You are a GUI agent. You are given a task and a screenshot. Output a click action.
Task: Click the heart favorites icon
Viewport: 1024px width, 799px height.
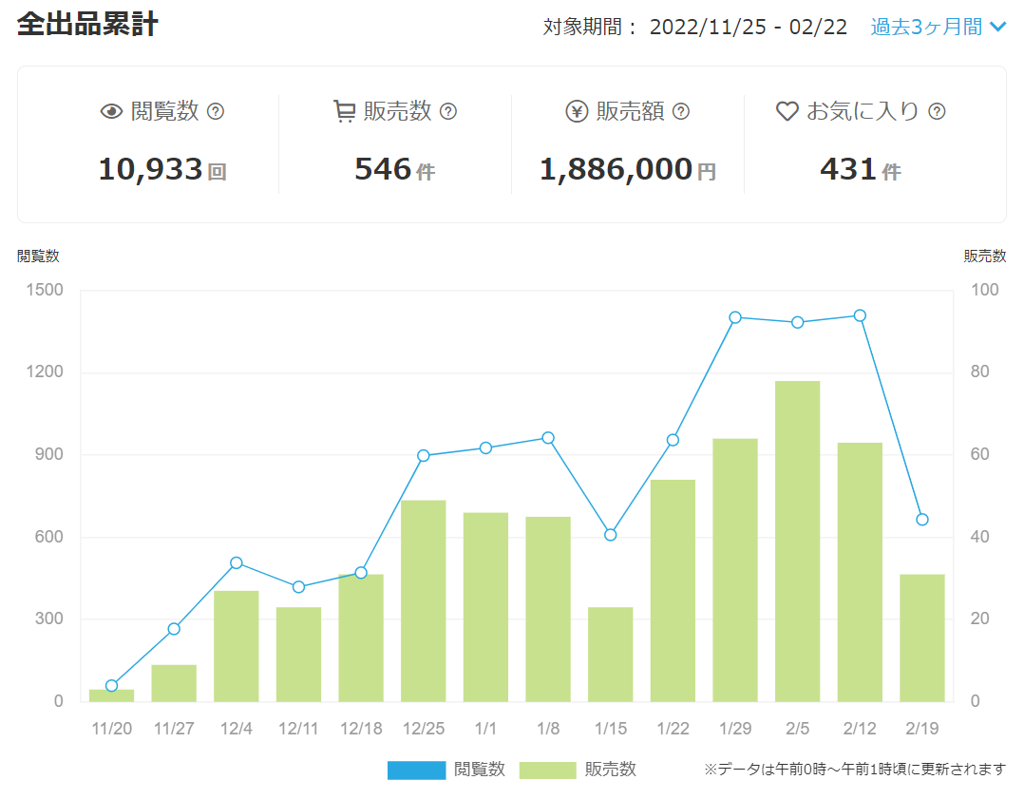[787, 111]
